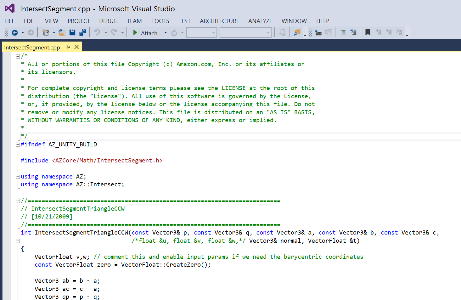Collapse the IntersectSegmentTriangleCCW function body

tap(18, 241)
